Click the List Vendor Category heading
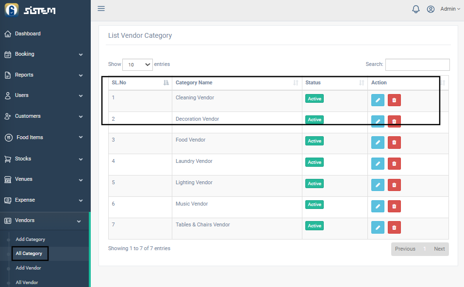464x287 pixels. (x=140, y=35)
